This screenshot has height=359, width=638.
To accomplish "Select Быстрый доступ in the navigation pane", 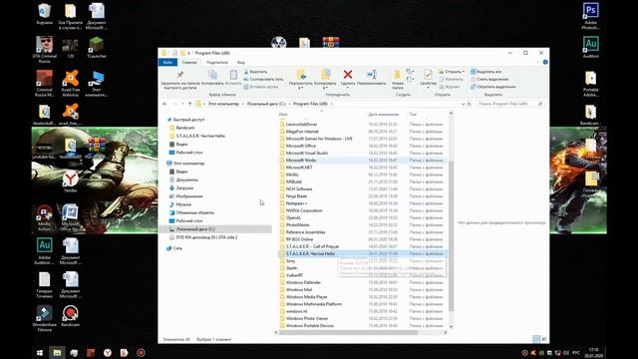I will point(188,120).
